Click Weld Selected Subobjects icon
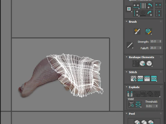 [138, 104]
